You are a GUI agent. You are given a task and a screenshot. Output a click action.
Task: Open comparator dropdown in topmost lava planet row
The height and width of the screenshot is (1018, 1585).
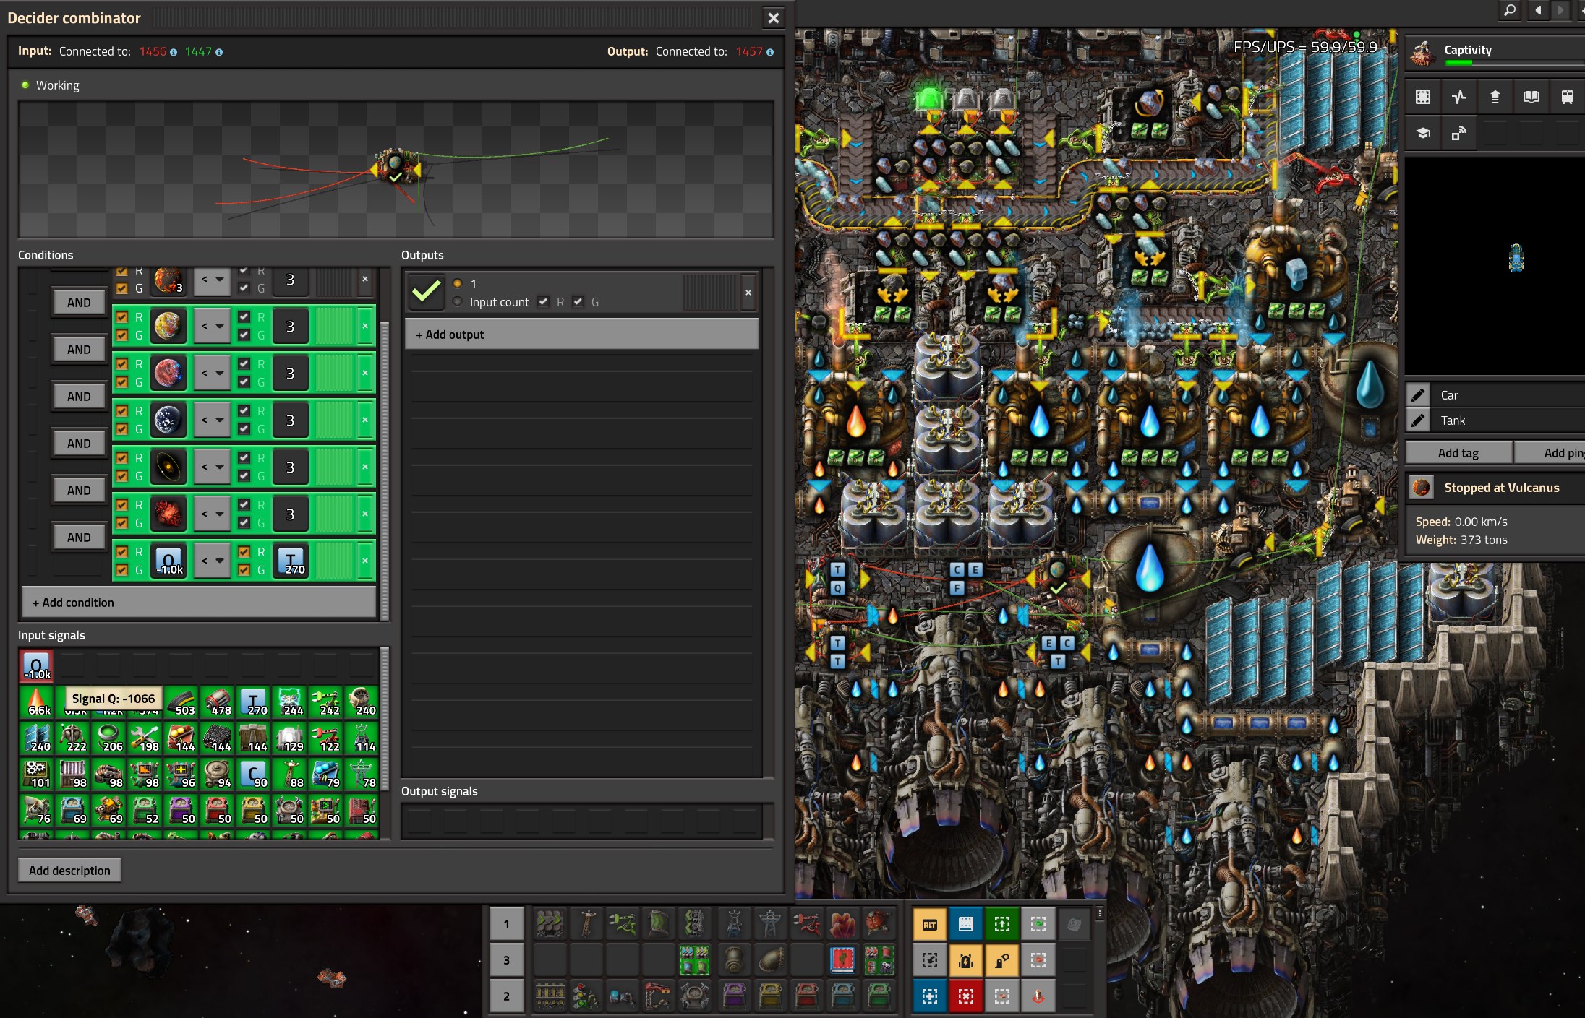click(x=212, y=280)
